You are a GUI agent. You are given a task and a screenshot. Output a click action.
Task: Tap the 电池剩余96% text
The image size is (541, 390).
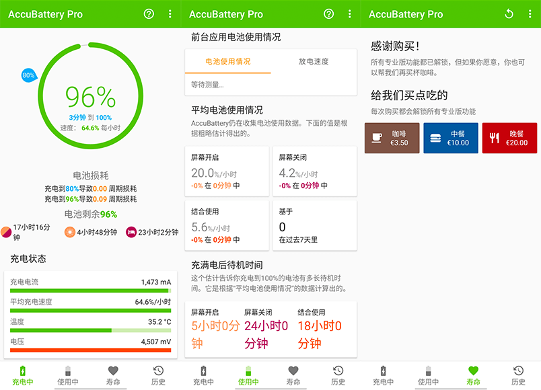click(90, 214)
